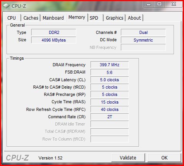Click the 15 clocks tRAS value
Viewport: 184px width, 166px height.
point(109,102)
